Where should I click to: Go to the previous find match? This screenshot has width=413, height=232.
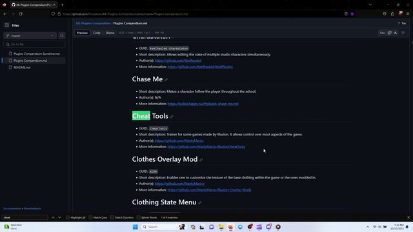(53, 218)
